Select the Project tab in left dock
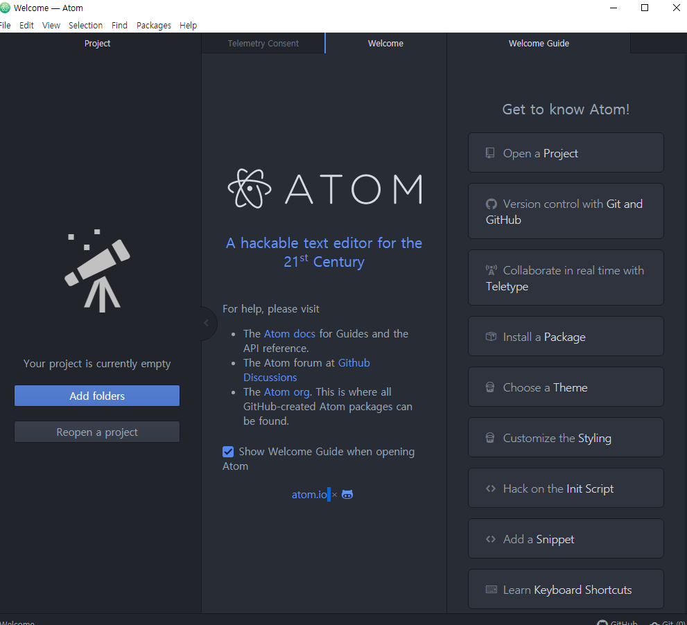Image resolution: width=687 pixels, height=625 pixels. [x=97, y=44]
